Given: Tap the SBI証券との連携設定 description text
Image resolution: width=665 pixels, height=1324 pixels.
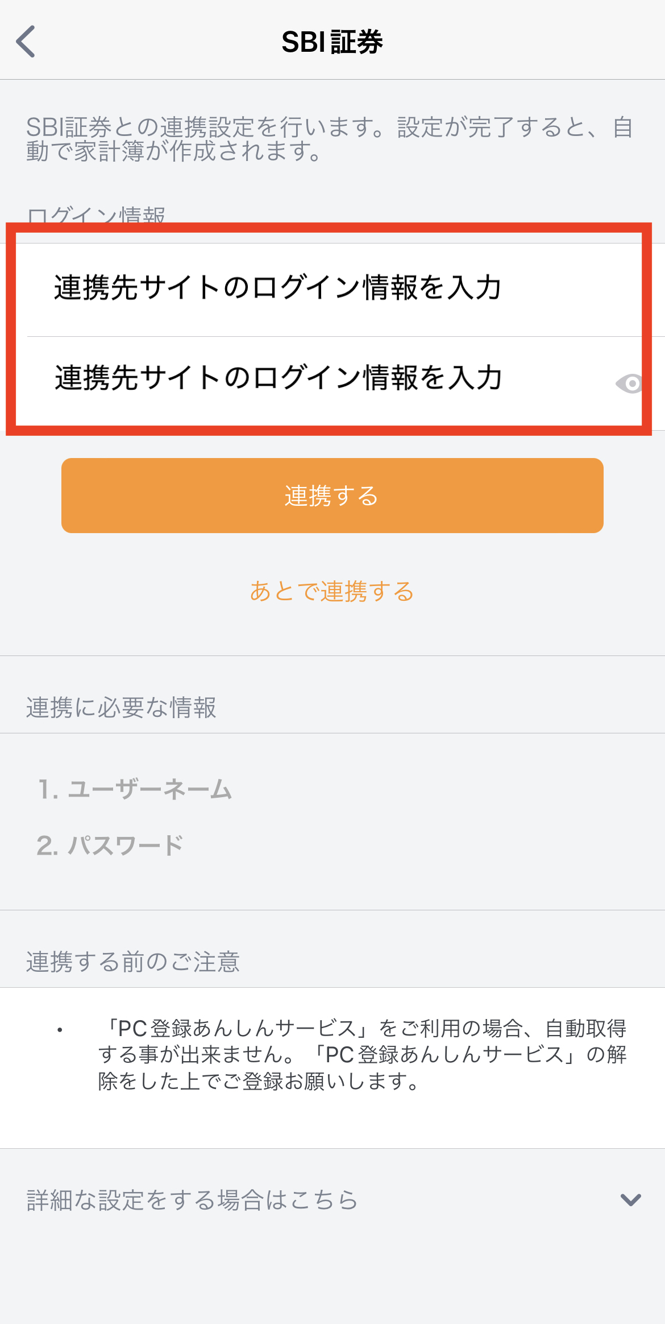Looking at the screenshot, I should [330, 139].
